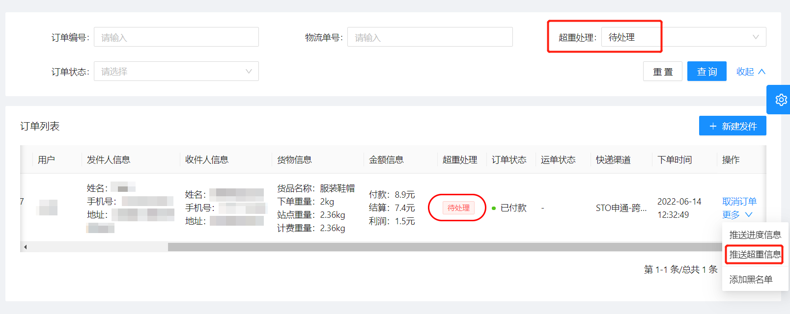Image resolution: width=790 pixels, height=314 pixels.
Task: Click the 重置 reset button
Action: coord(662,72)
